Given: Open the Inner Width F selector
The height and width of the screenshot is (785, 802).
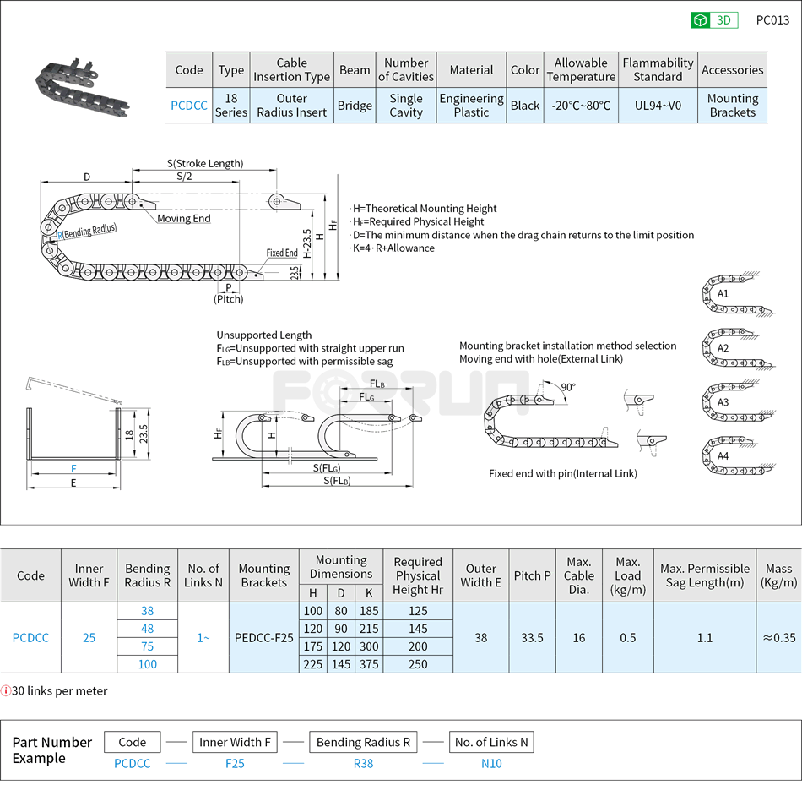Looking at the screenshot, I should pos(235,742).
